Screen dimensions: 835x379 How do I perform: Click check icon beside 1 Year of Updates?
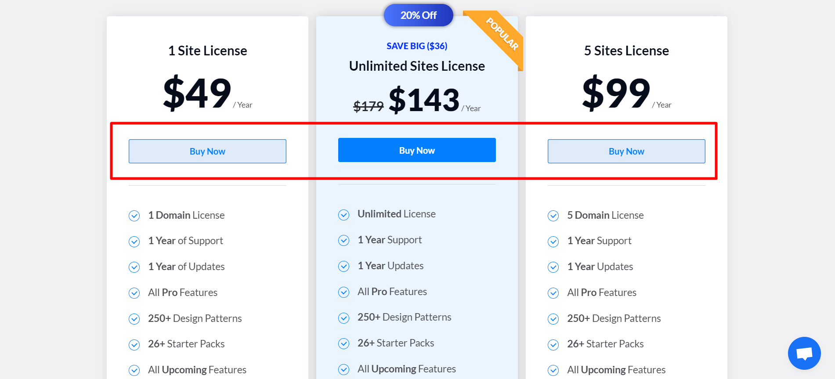pos(134,267)
